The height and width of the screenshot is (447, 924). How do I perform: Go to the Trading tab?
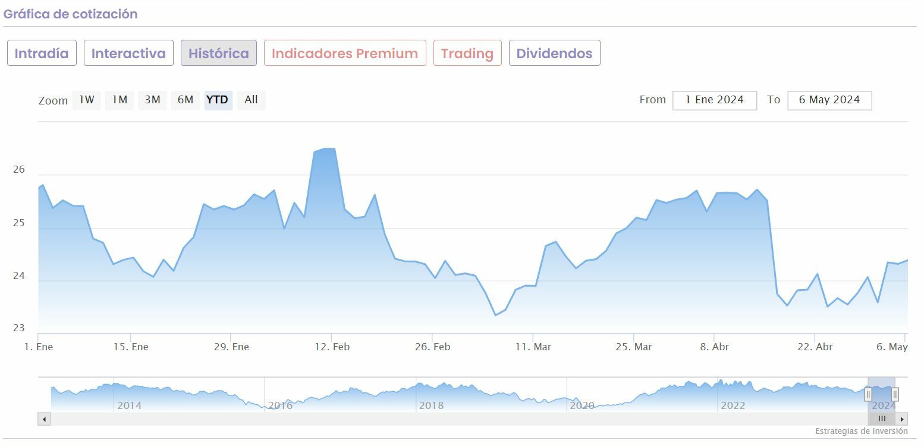467,53
